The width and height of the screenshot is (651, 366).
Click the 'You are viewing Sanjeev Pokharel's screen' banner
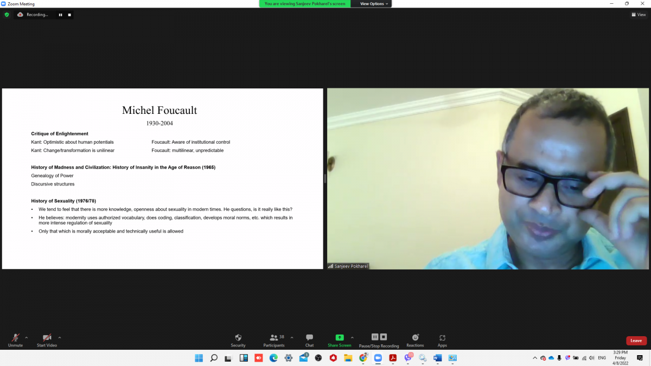(x=305, y=4)
